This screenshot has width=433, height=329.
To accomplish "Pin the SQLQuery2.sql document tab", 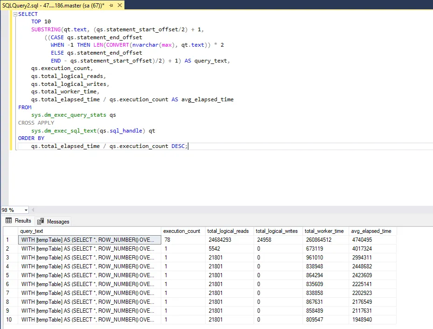I will (110, 5).
